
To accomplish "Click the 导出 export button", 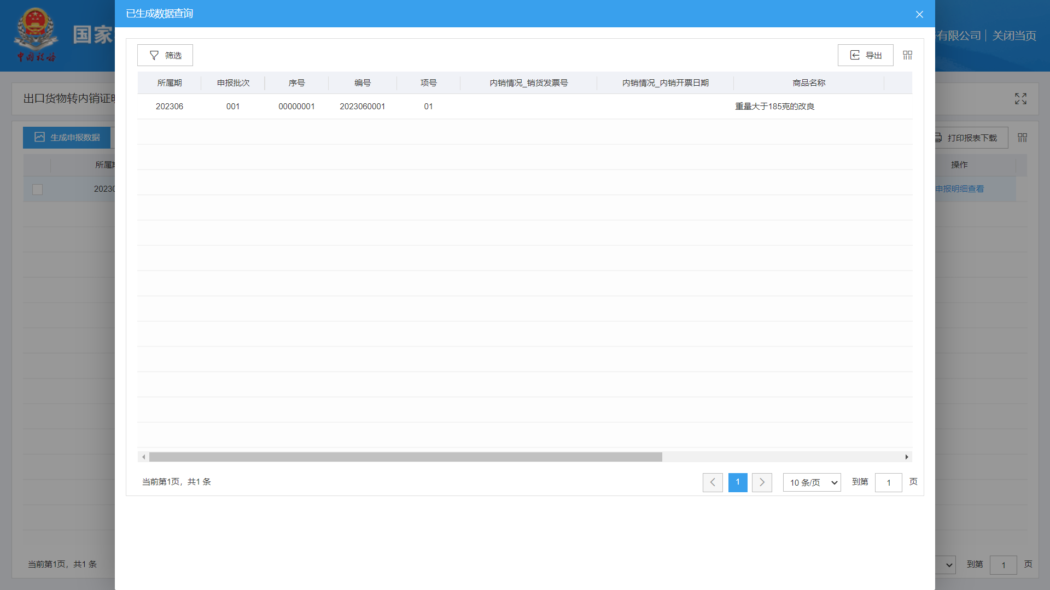I will 865,55.
